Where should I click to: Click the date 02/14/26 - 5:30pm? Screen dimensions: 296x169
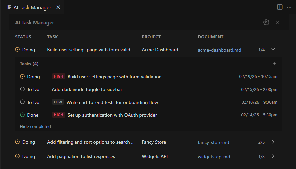(259, 115)
